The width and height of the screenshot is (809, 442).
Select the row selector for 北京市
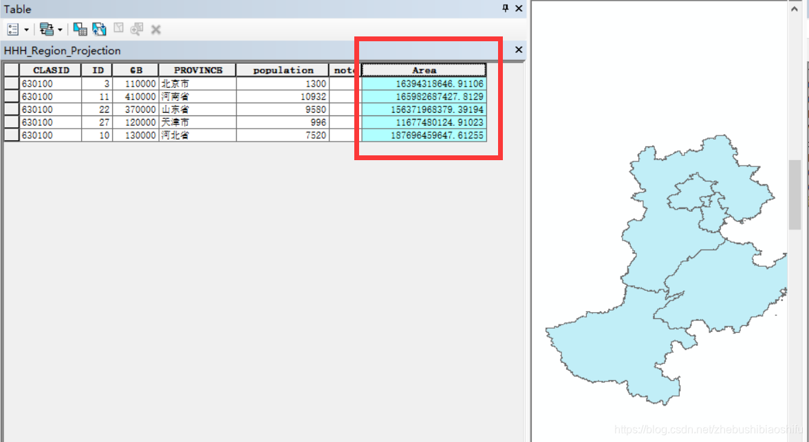11,84
